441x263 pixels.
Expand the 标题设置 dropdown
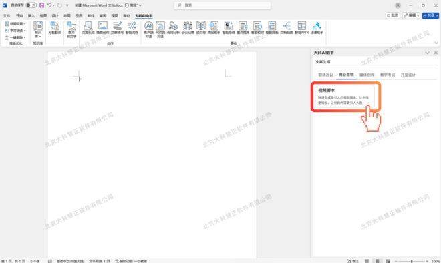pos(15,24)
